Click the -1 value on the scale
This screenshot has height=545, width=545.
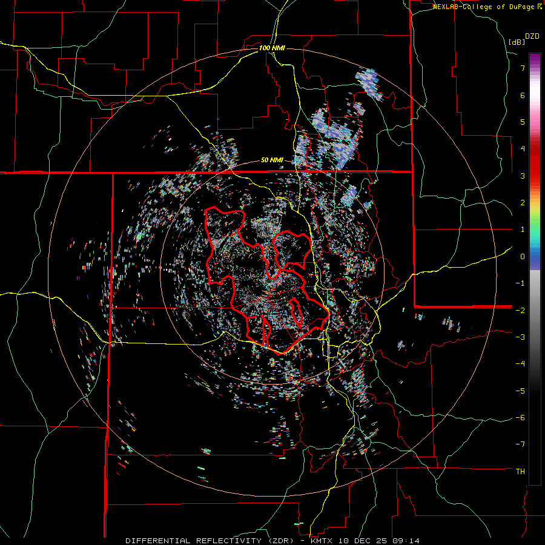[x=520, y=283]
